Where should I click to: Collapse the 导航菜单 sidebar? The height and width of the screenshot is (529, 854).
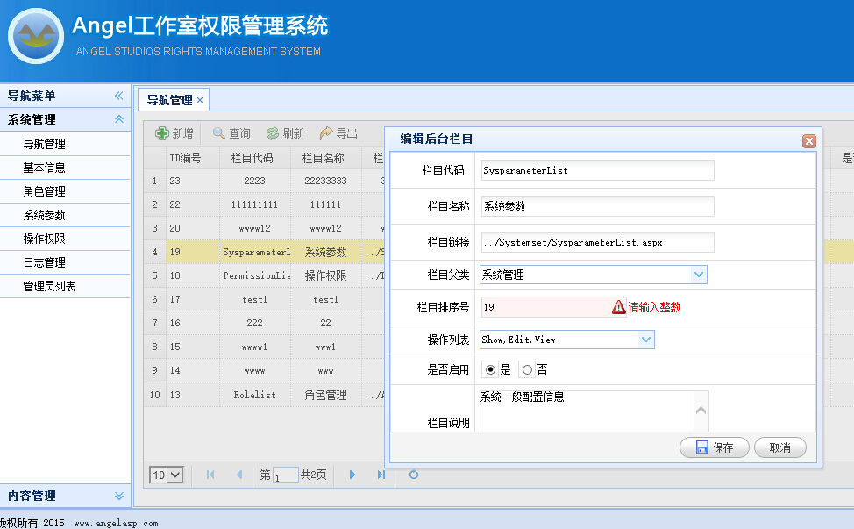click(119, 96)
